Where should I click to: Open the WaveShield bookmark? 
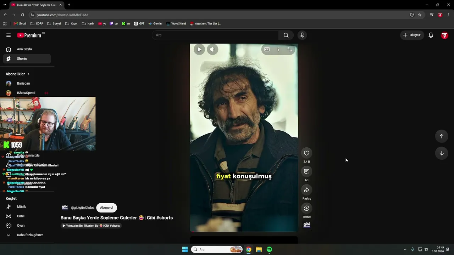(176, 24)
